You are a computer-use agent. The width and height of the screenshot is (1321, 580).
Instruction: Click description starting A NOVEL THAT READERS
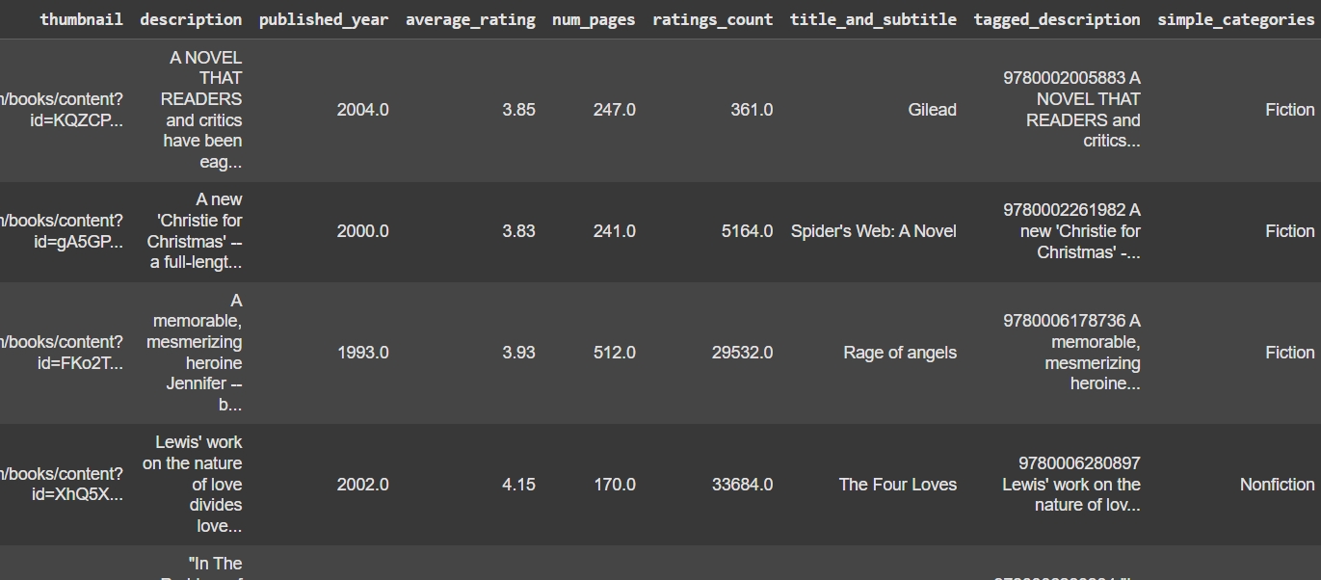201,110
